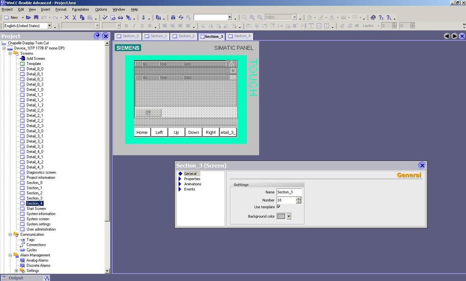This screenshot has height=281, width=466.
Task: Click the zoom in magnifier icon
Action: (x=252, y=18)
